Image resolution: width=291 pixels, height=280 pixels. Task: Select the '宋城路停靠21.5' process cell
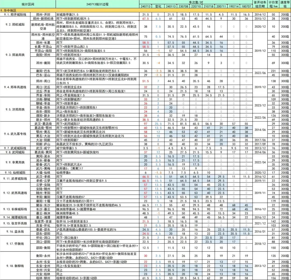(98, 15)
